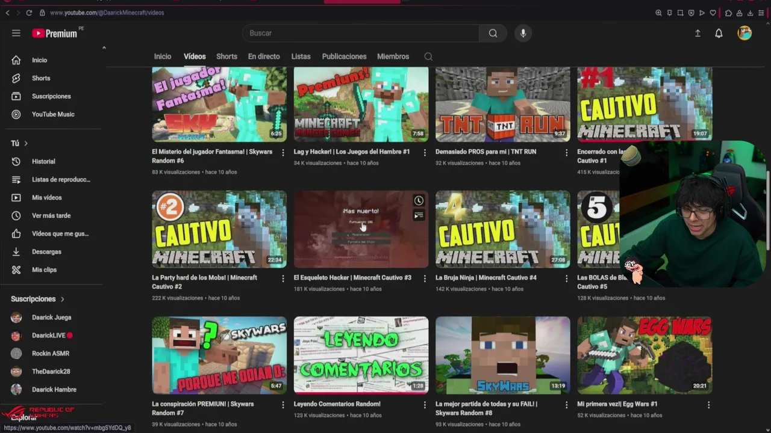Open title Lag y Hacker Juegos del Hambre
The height and width of the screenshot is (433, 771).
[x=352, y=152]
